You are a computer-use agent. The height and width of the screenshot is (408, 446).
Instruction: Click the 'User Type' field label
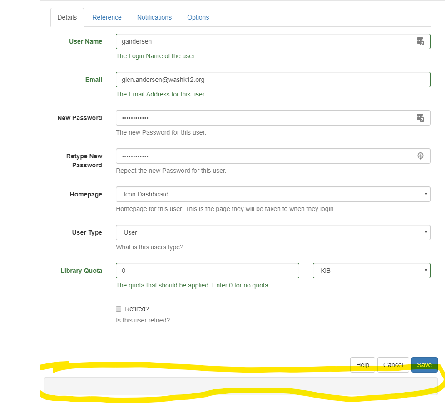click(87, 232)
